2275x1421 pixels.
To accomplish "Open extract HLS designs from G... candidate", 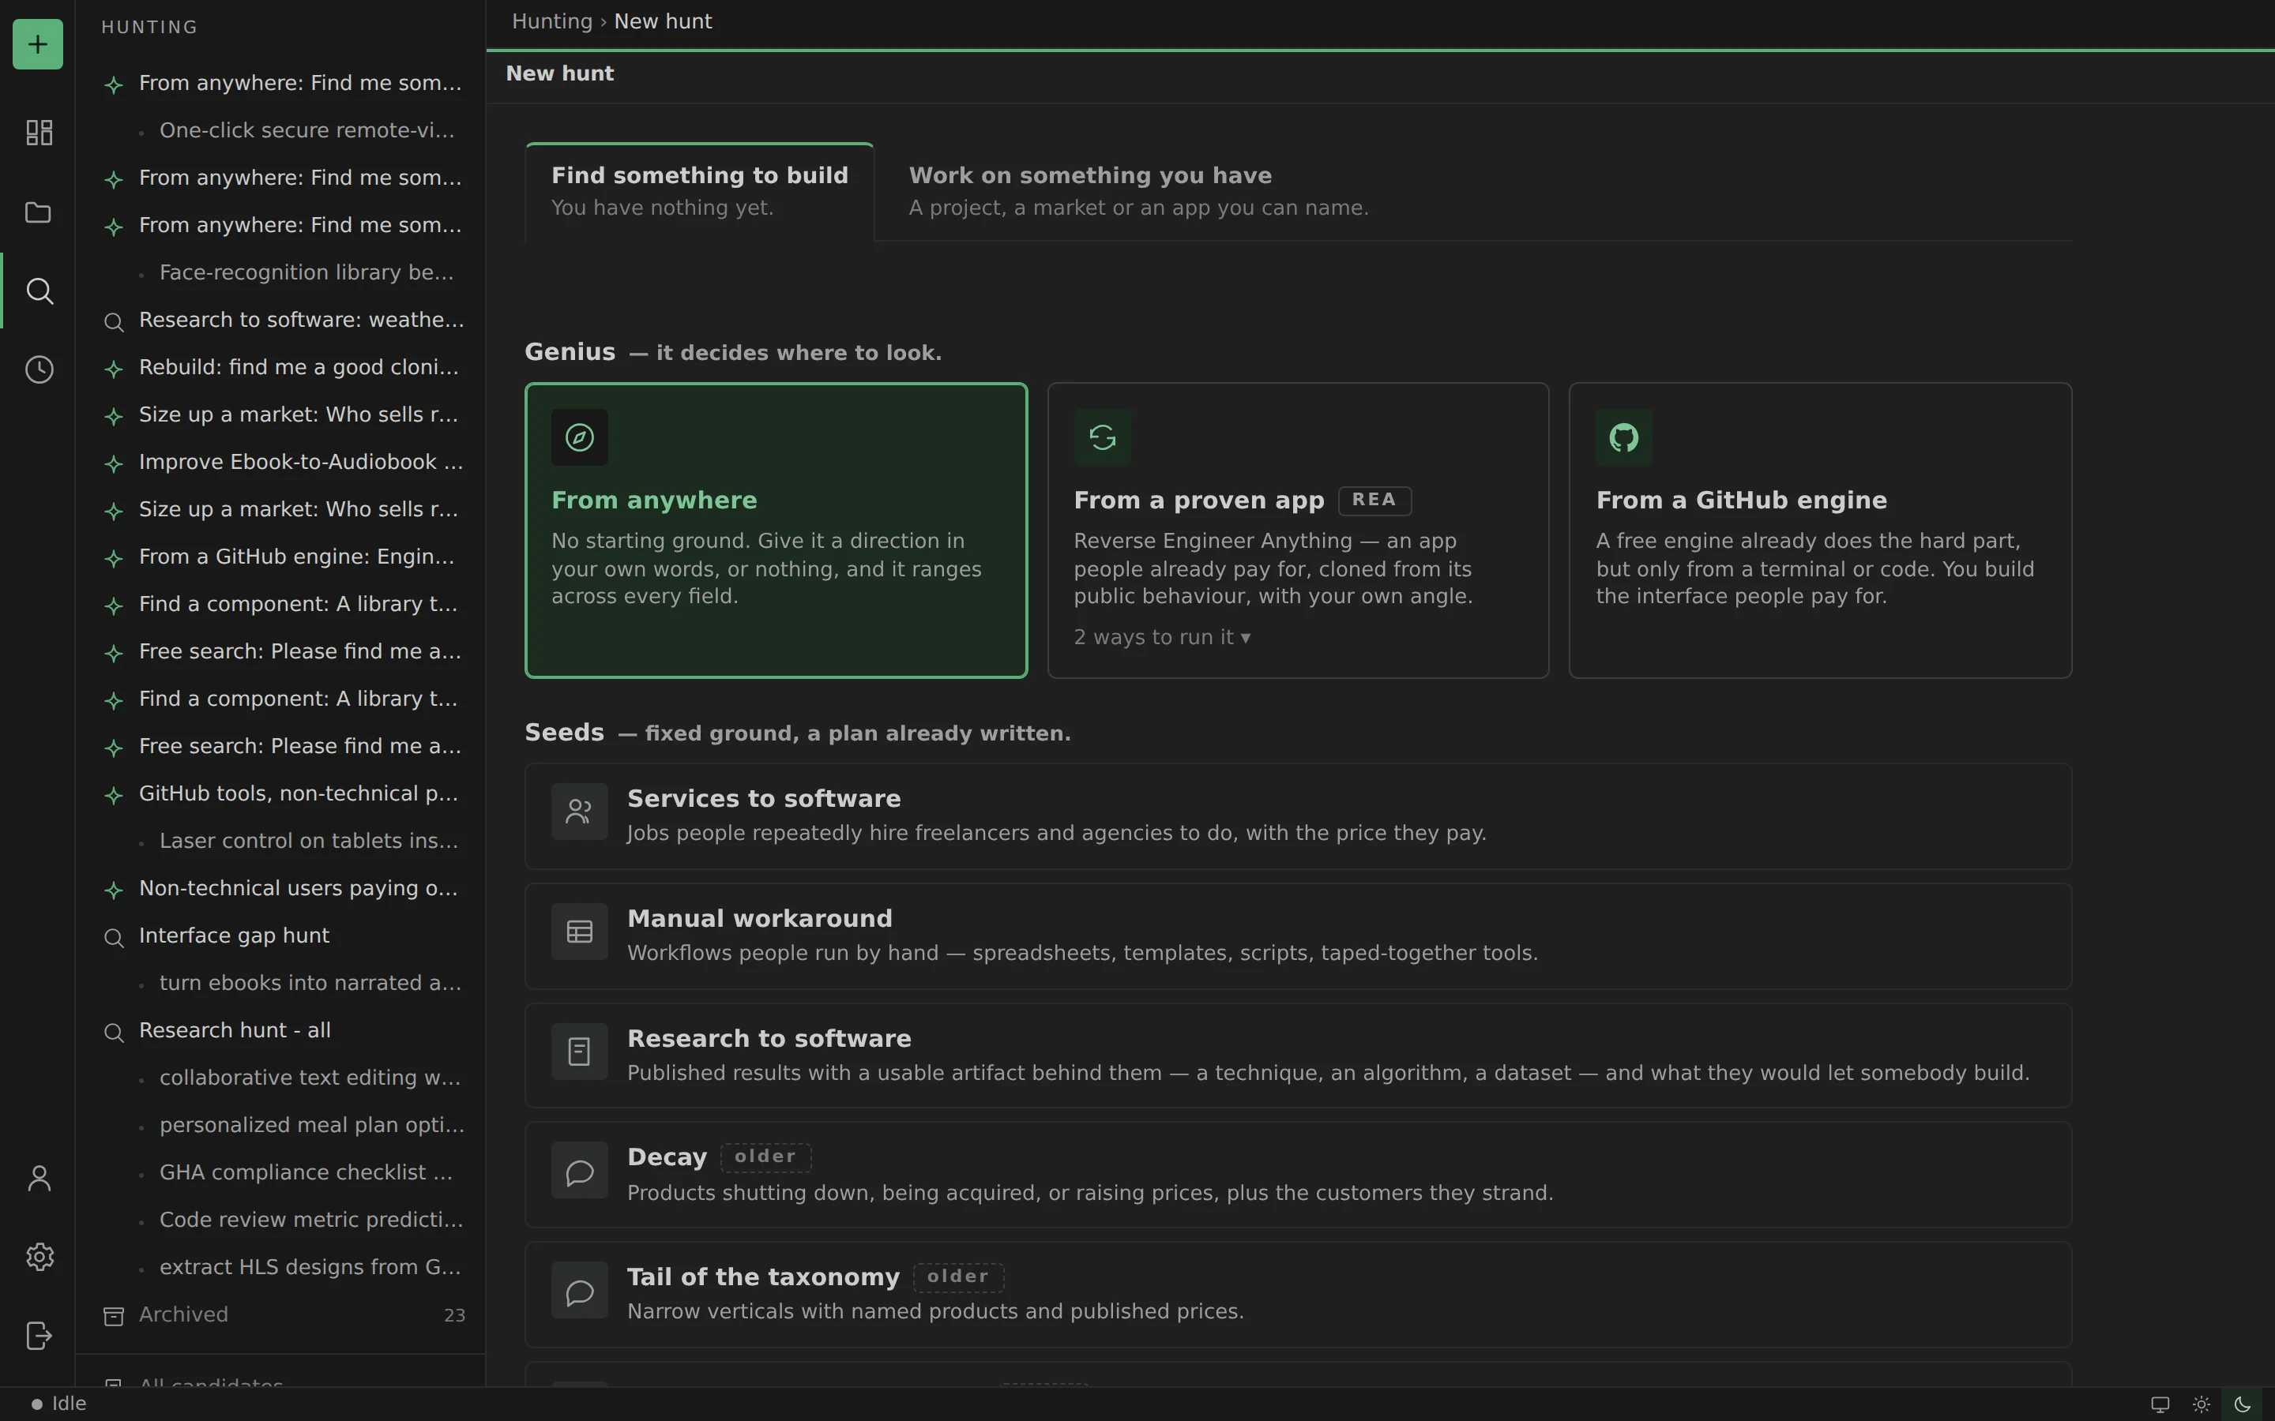I will click(280, 1268).
